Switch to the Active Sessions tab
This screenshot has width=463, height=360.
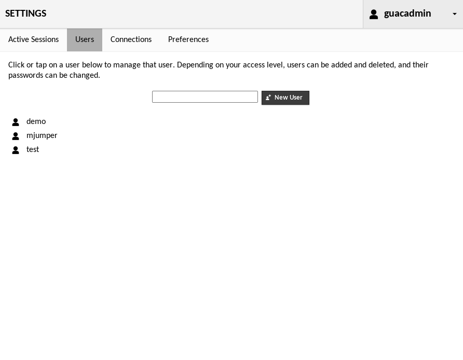click(33, 39)
